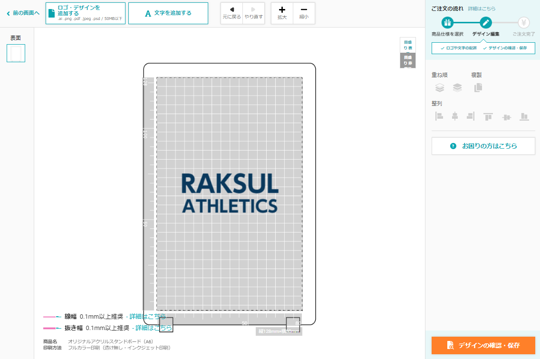Viewport: 540px width, 359px height.
Task: Send layer backward using second 重ね順 icon
Action: click(457, 88)
